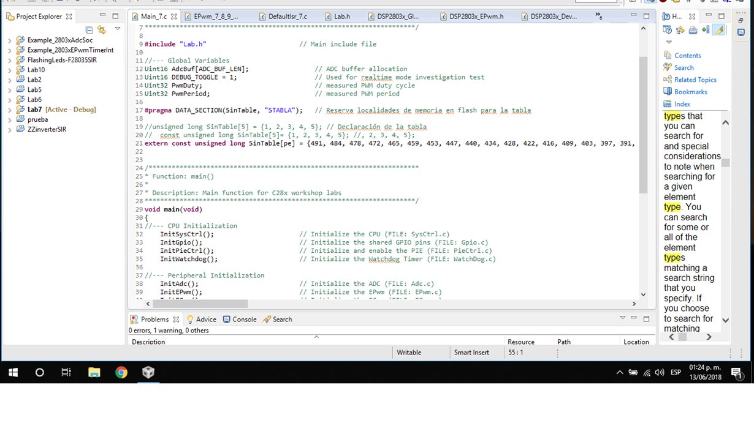Open Related Topics link

point(695,80)
